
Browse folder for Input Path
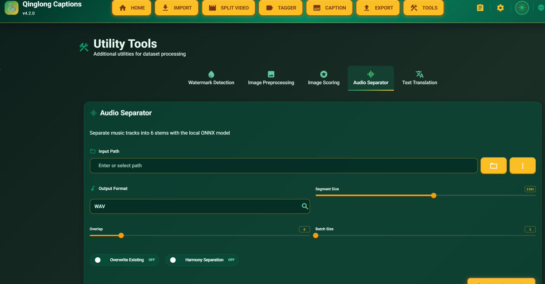coord(494,166)
